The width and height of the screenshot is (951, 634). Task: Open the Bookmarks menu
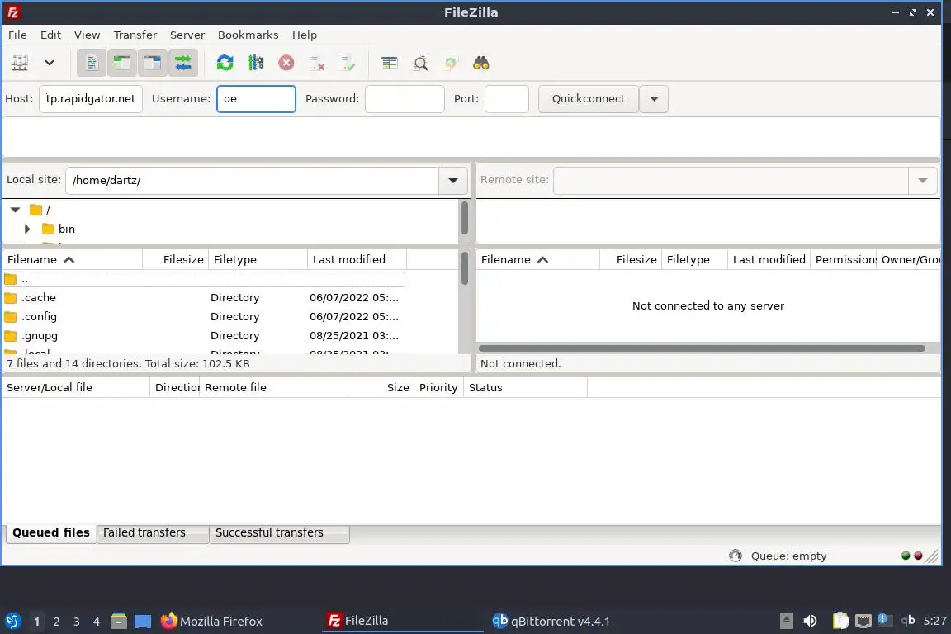click(x=248, y=35)
